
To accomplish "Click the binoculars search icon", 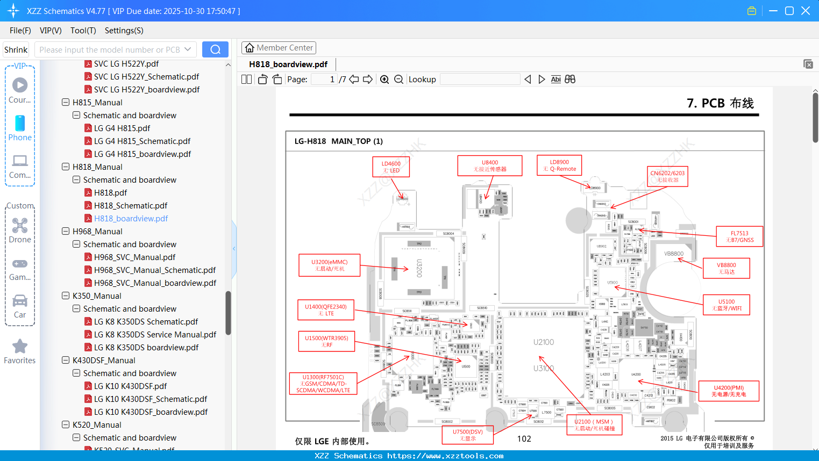I will 570,80.
